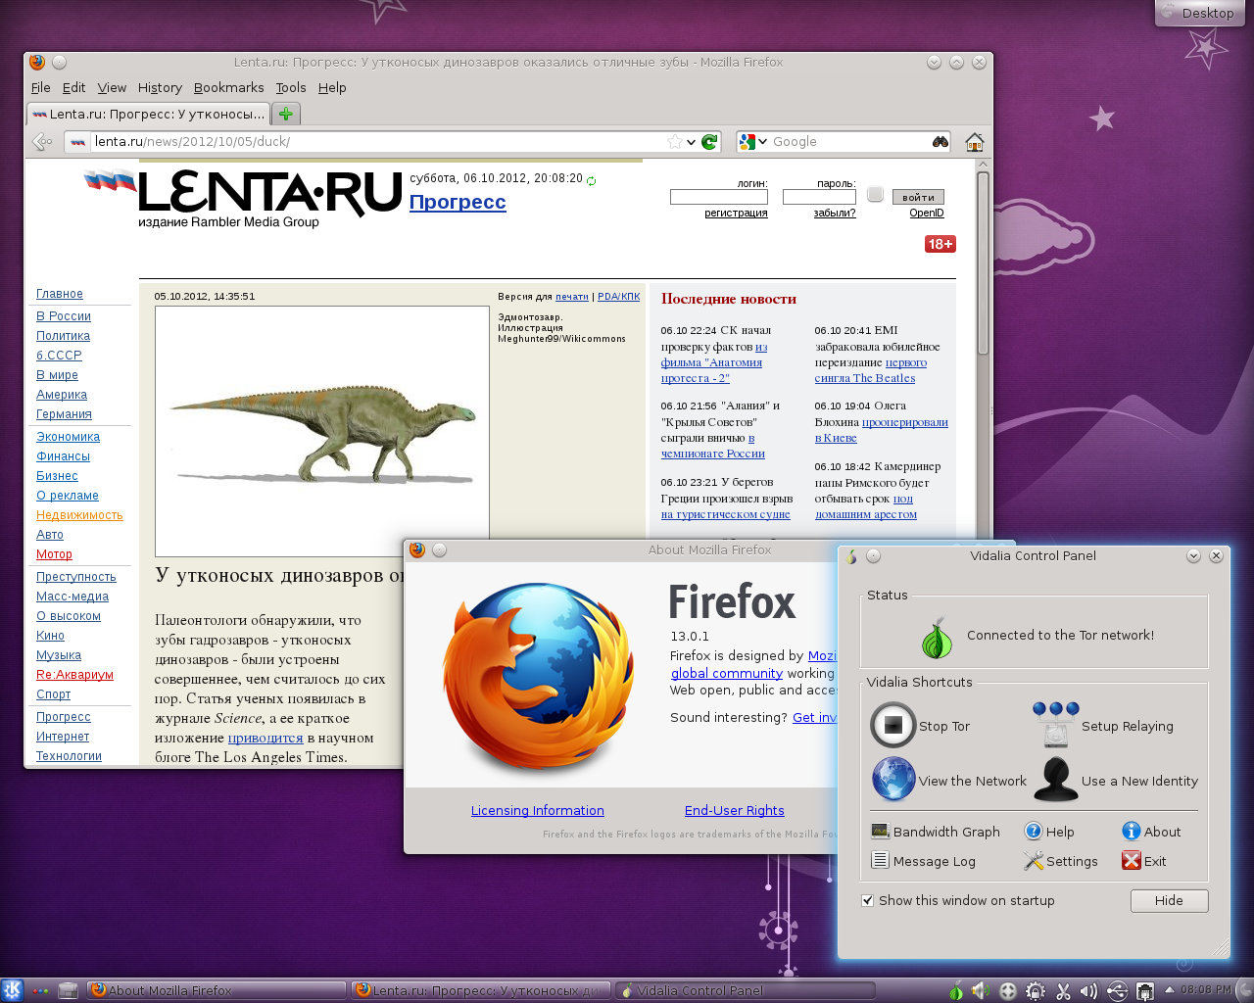
Task: Open the Licensing Information link
Action: click(x=537, y=810)
